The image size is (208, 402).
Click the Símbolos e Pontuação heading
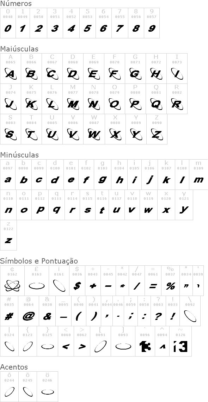pos(39,261)
